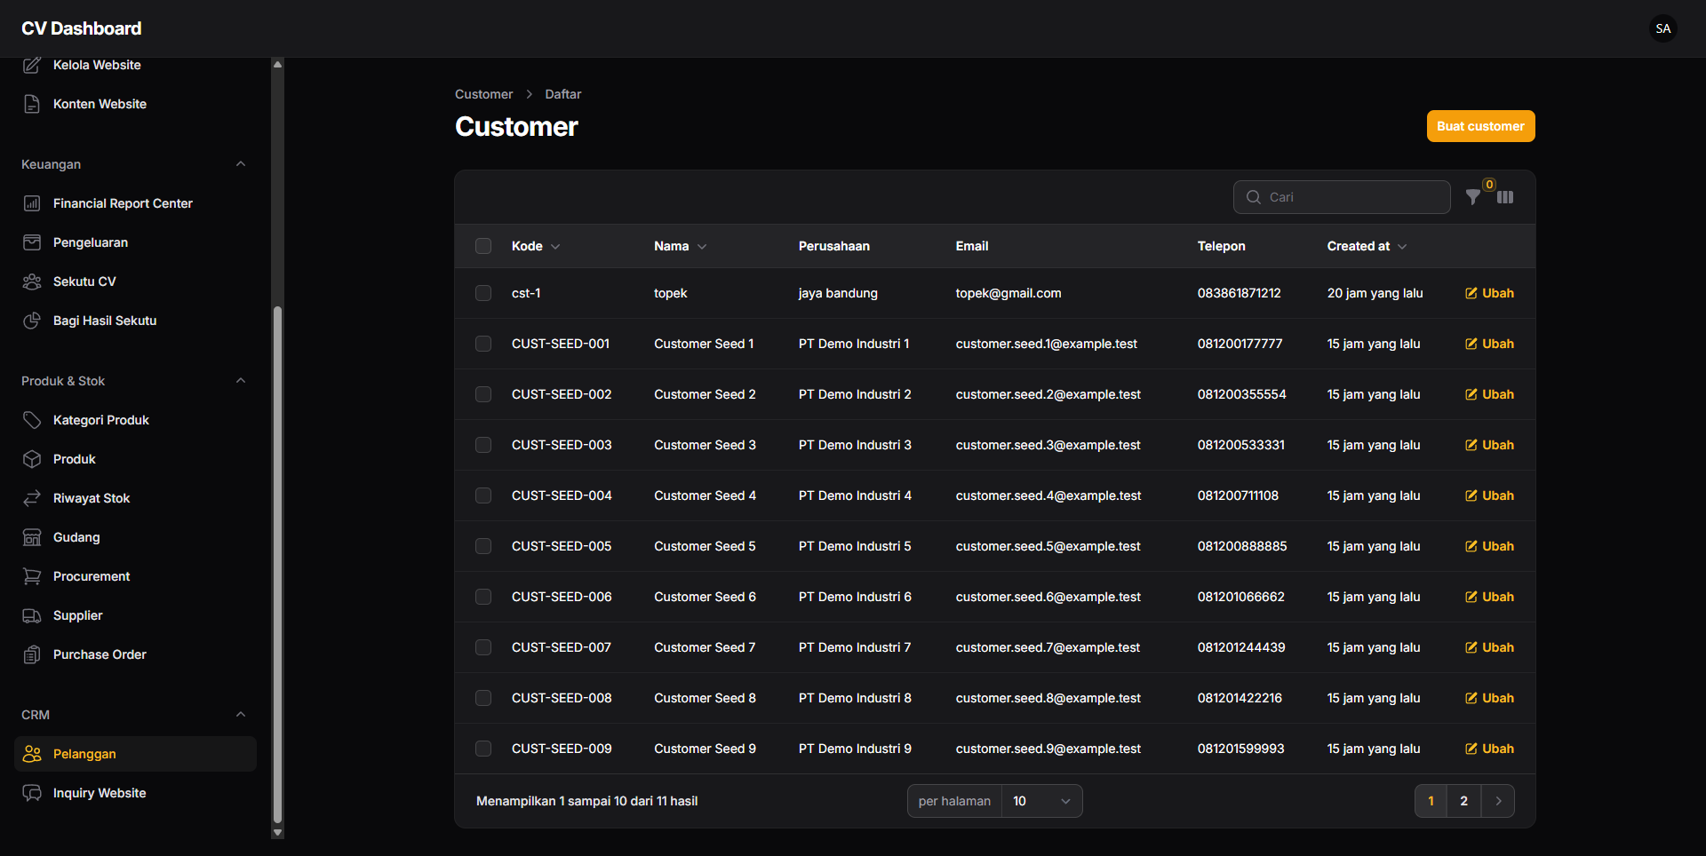Click the Buat customer button
The image size is (1706, 856).
click(x=1480, y=126)
